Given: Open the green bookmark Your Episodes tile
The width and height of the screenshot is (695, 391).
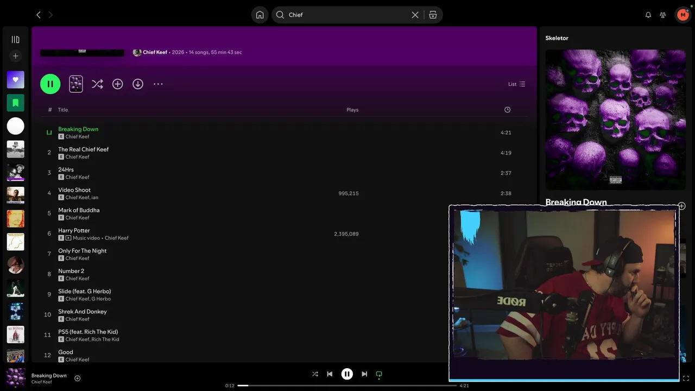Looking at the screenshot, I should 15,103.
